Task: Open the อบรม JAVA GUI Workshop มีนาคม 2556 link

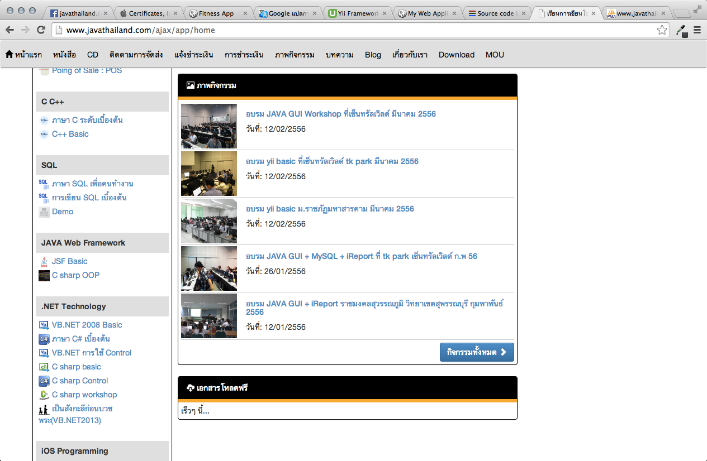Action: point(341,114)
